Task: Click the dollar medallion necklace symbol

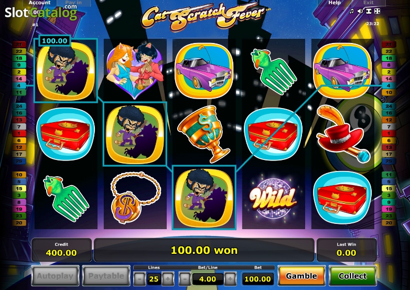Action: pos(135,198)
